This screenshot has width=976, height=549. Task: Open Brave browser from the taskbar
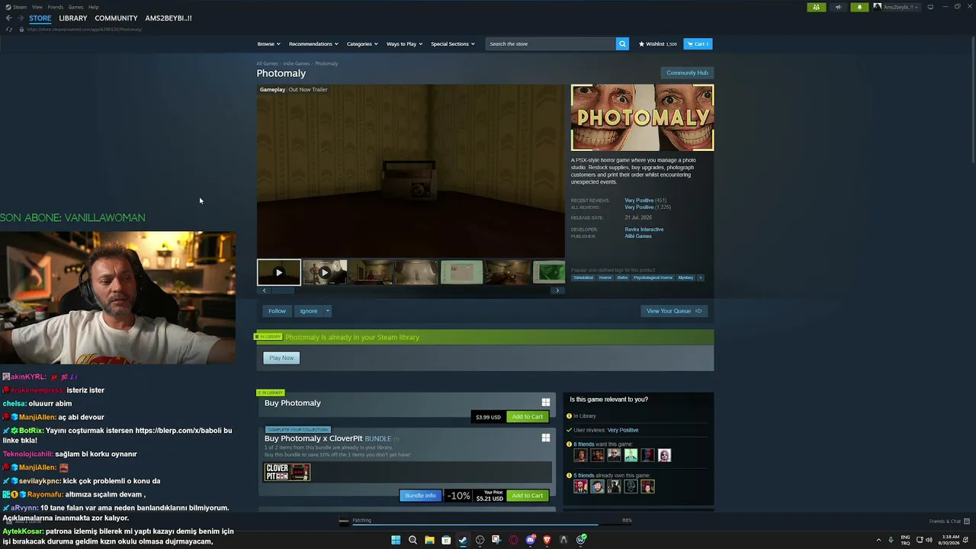pyautogui.click(x=547, y=540)
